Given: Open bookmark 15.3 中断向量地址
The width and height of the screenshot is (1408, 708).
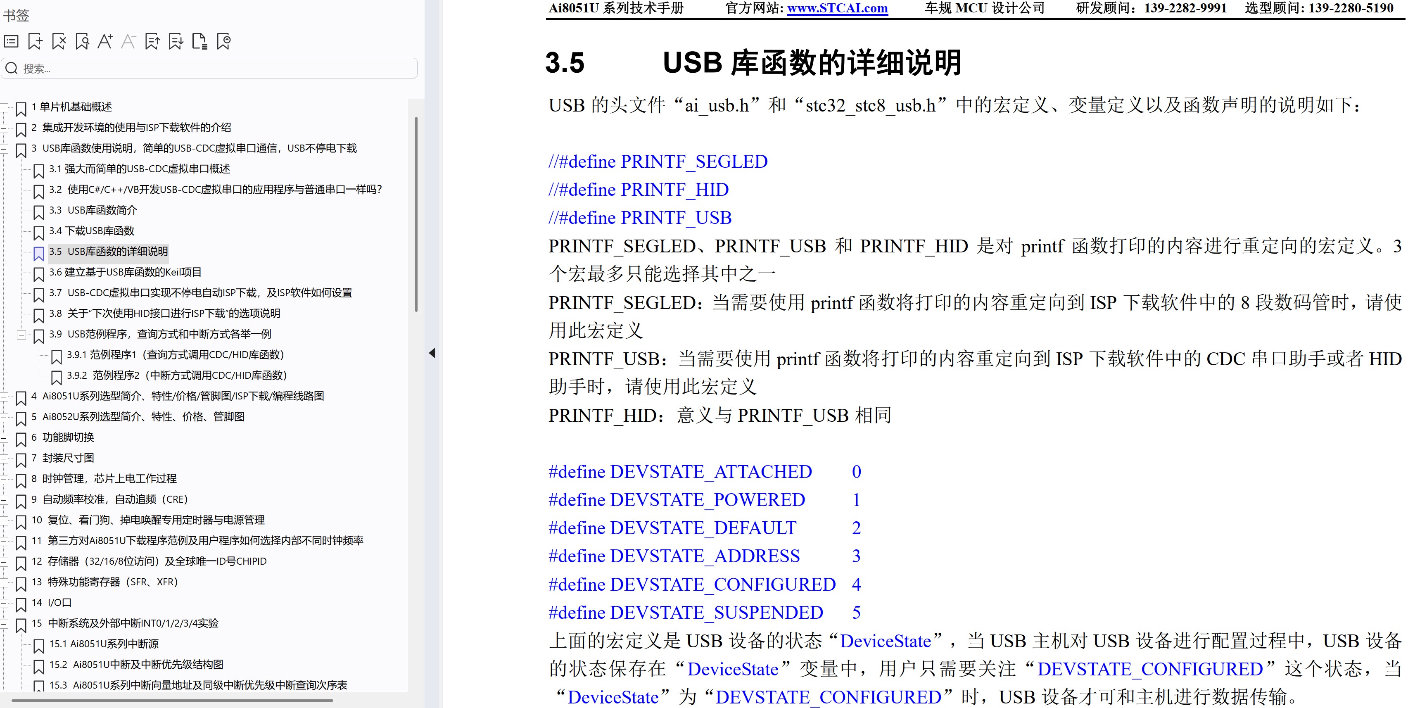Looking at the screenshot, I should (198, 685).
